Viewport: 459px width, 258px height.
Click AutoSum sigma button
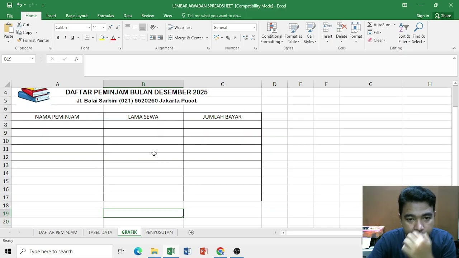[x=379, y=25]
